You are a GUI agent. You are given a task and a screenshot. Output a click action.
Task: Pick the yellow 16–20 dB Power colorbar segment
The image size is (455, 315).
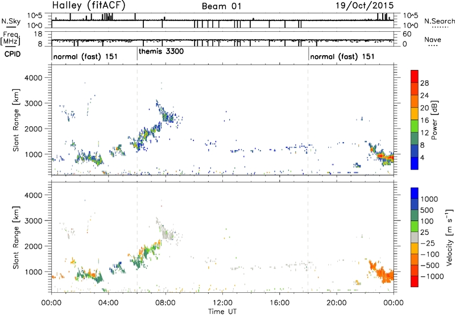pos(415,114)
